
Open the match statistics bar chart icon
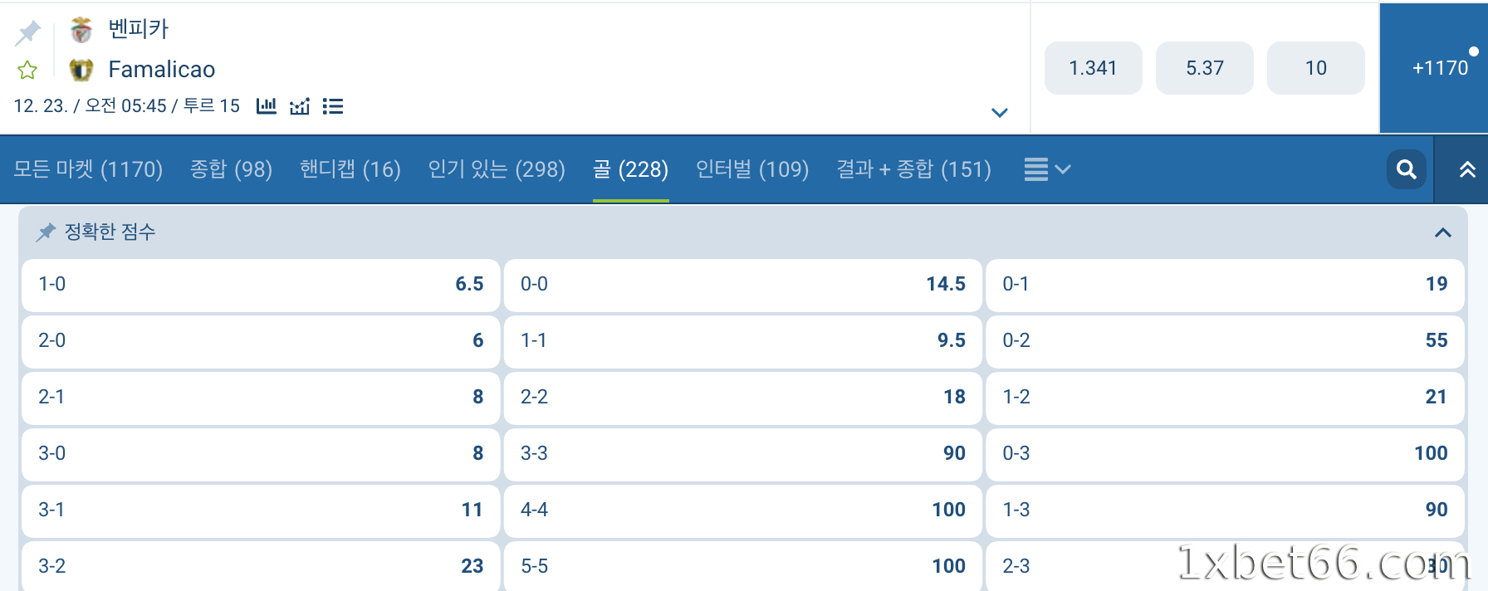[266, 106]
